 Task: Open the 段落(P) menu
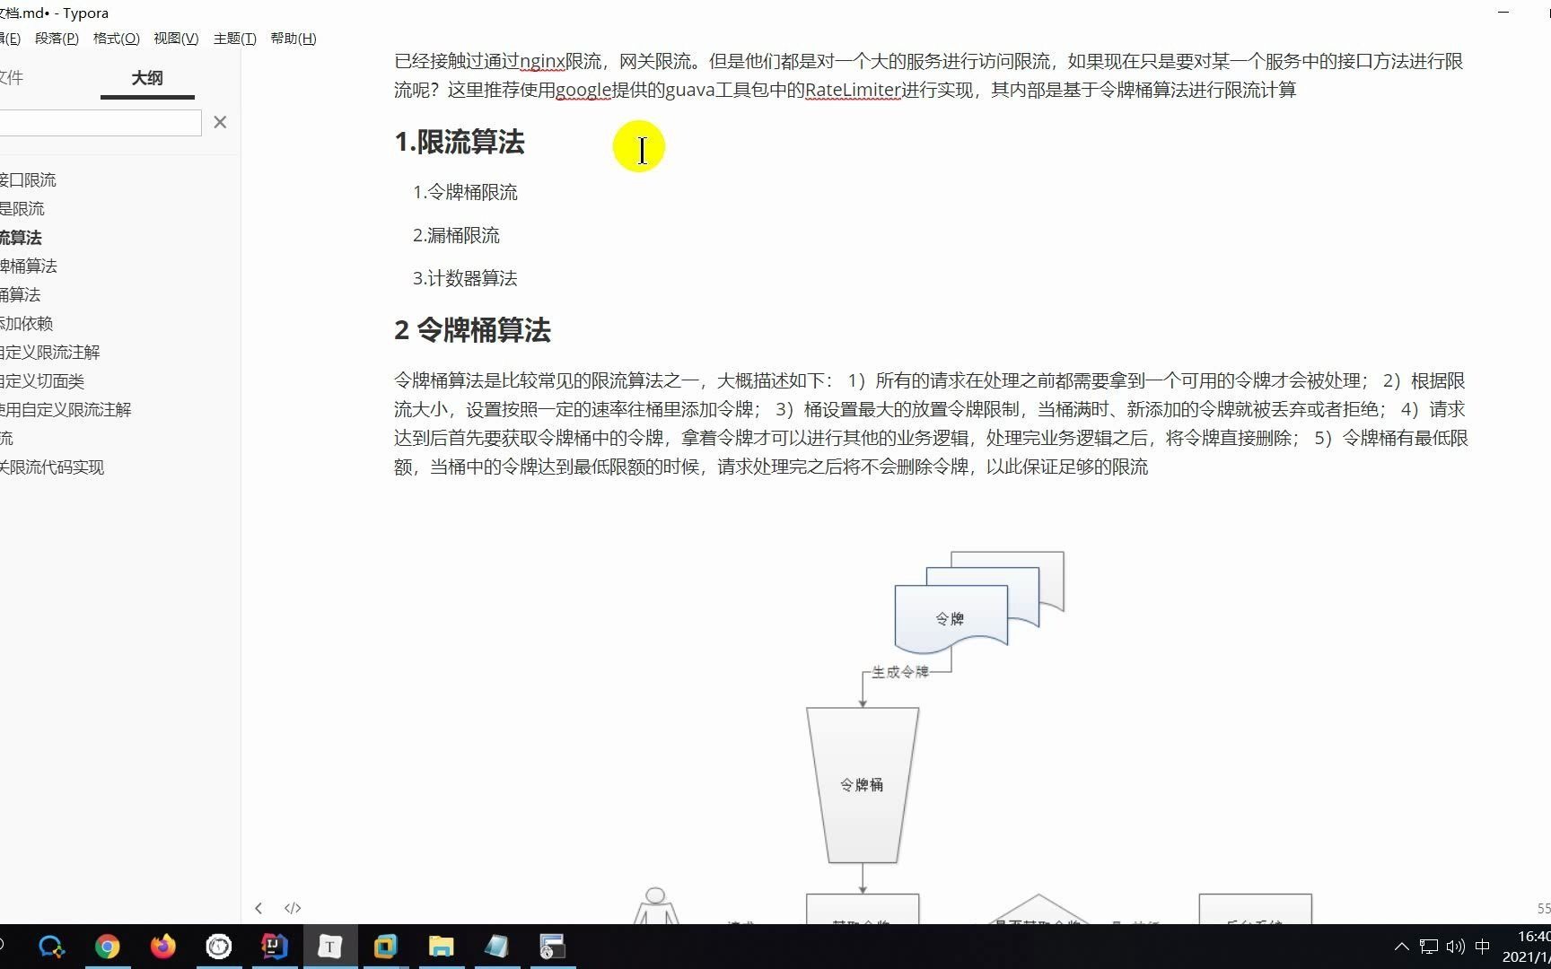pyautogui.click(x=57, y=39)
